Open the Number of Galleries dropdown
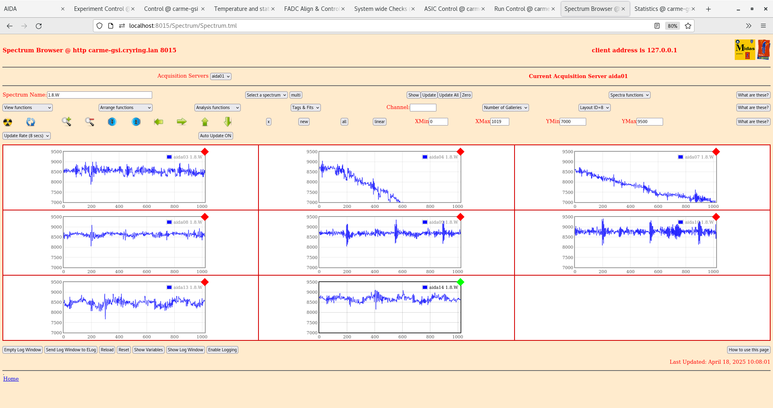This screenshot has width=773, height=408. point(505,107)
